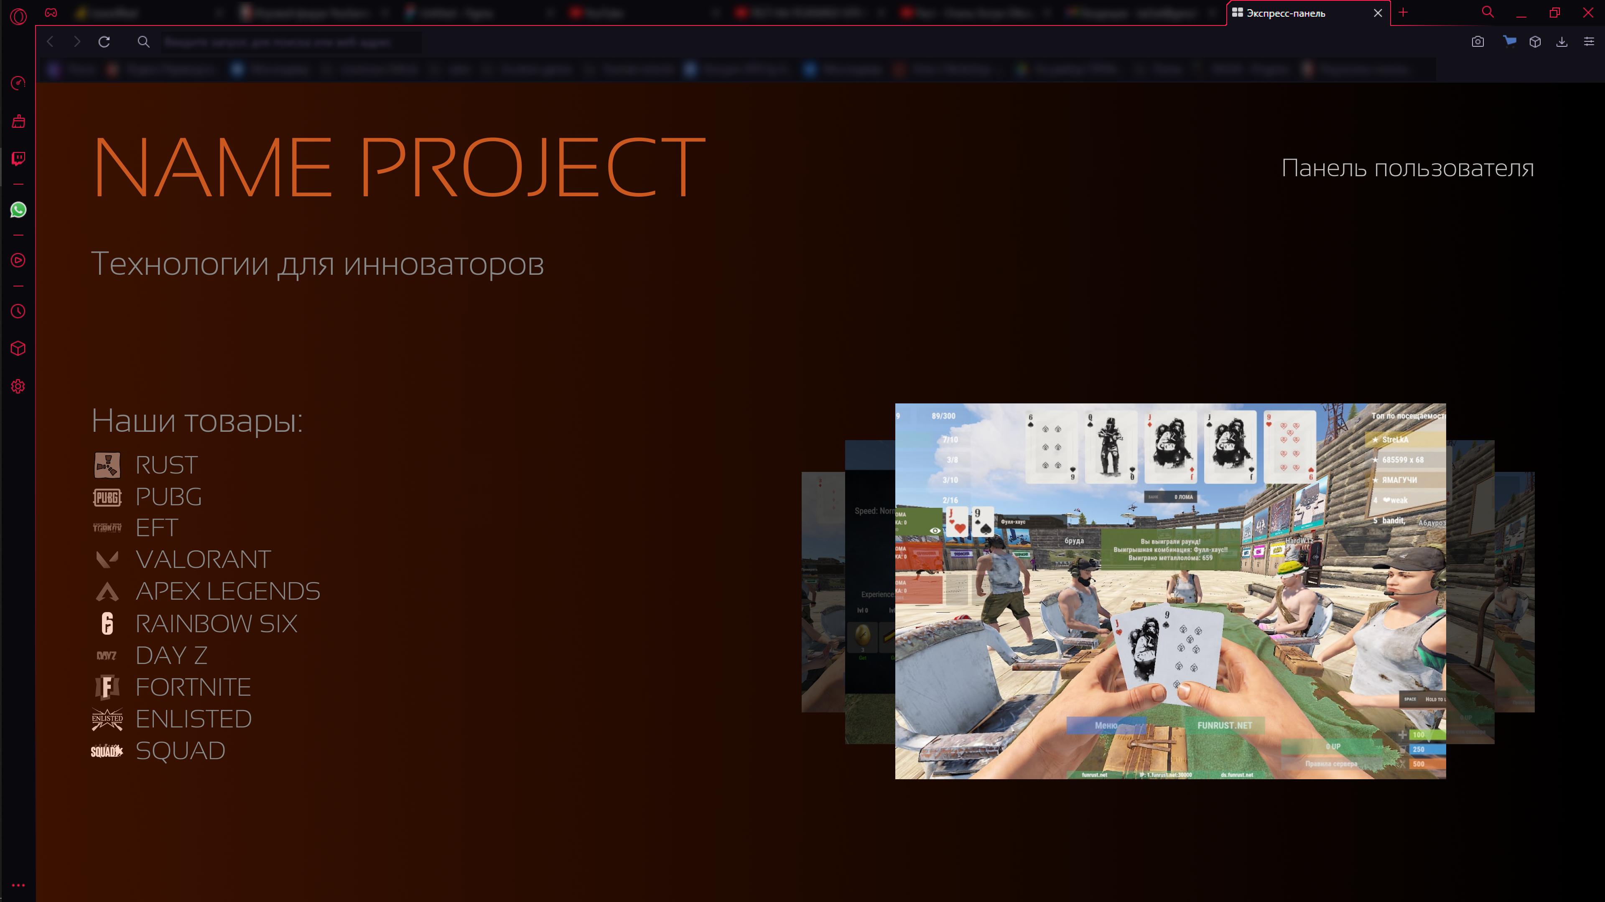Click the Escape from Tarkov logo icon
Screen dimensions: 1605x902
pos(107,528)
